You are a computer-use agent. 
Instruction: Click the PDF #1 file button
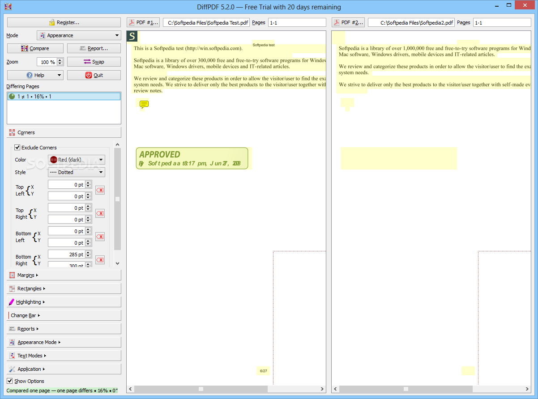(x=143, y=22)
